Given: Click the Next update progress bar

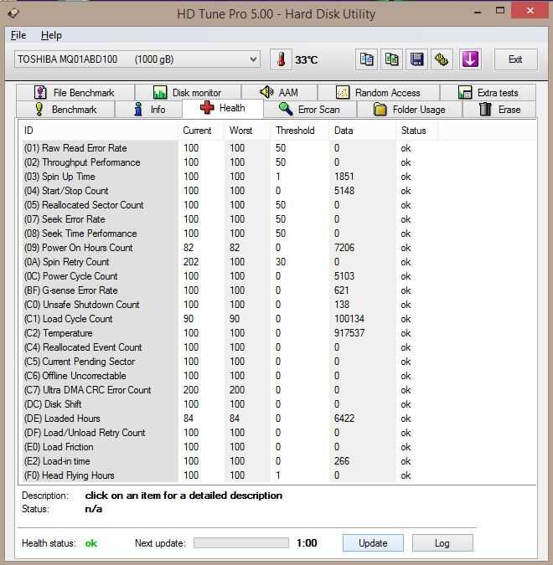Looking at the screenshot, I should tap(241, 543).
